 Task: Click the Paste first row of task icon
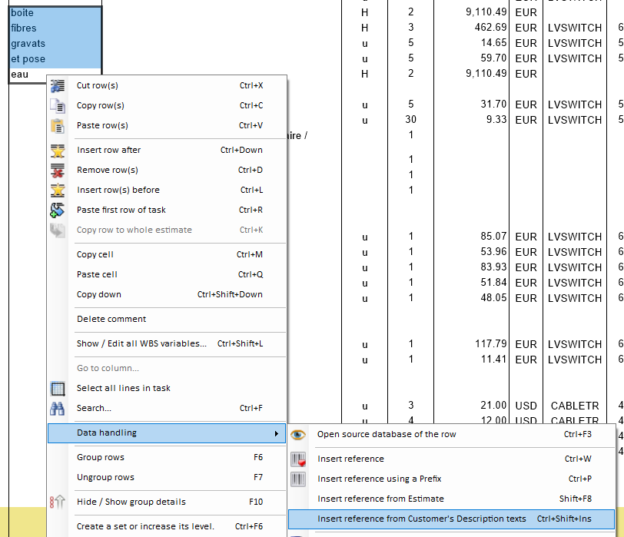(58, 210)
